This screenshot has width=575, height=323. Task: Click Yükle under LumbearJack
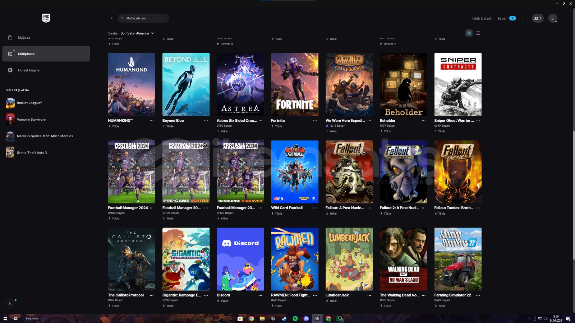click(x=331, y=301)
